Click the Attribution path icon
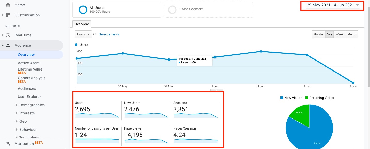 [8, 144]
